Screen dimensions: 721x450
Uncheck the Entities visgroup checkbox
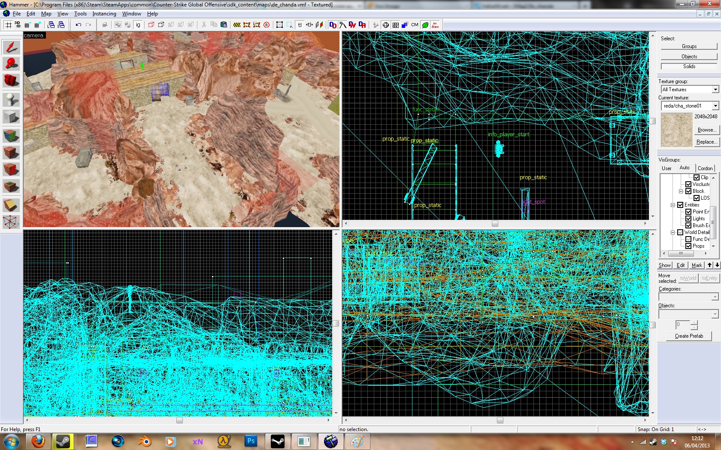[680, 205]
